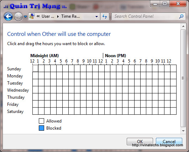Click the scrollbar up arrow
Screen dimensions: 189x152
click(183, 26)
